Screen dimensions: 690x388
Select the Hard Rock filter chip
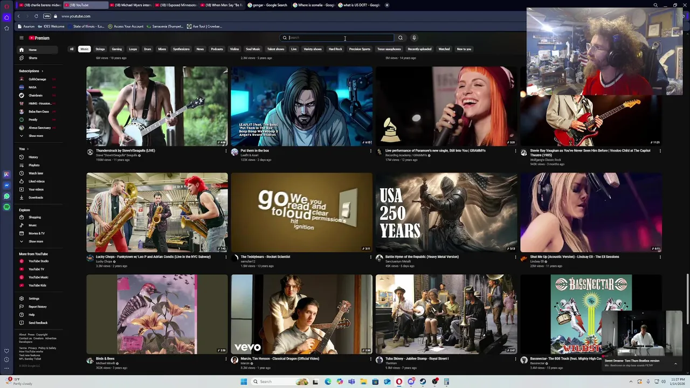(x=335, y=49)
